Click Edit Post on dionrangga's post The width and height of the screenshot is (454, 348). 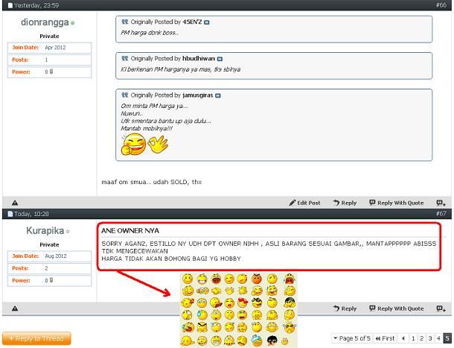point(304,203)
